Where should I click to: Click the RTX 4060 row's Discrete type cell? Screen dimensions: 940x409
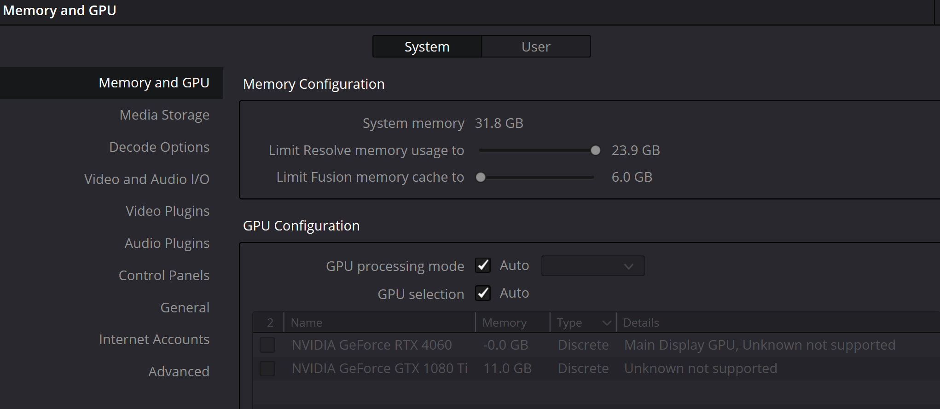coord(583,345)
